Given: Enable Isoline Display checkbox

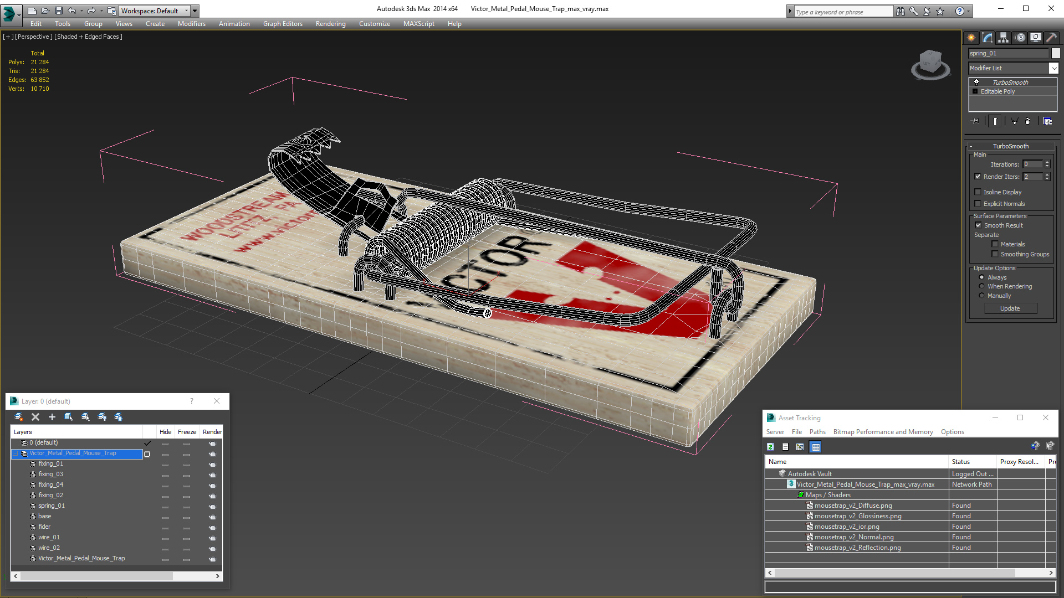Looking at the screenshot, I should (x=978, y=192).
